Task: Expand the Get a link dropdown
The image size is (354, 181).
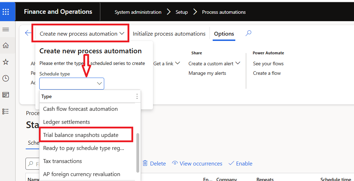Action: pyautogui.click(x=167, y=64)
